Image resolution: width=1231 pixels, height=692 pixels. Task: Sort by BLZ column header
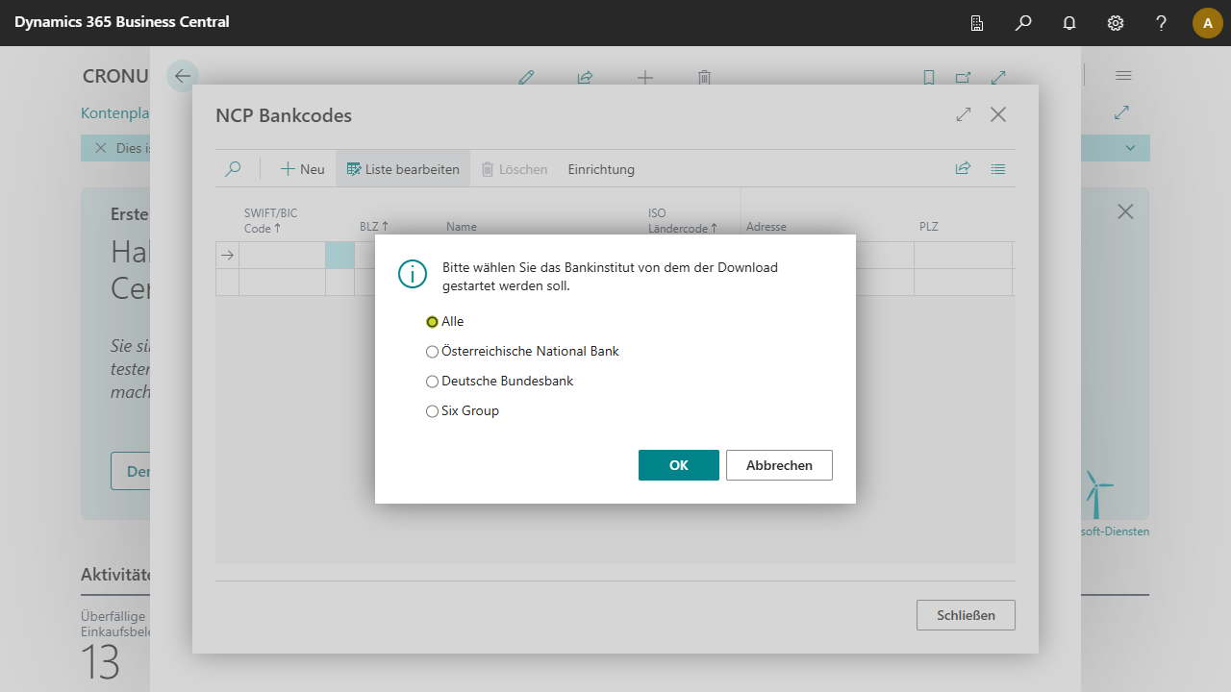click(x=374, y=227)
